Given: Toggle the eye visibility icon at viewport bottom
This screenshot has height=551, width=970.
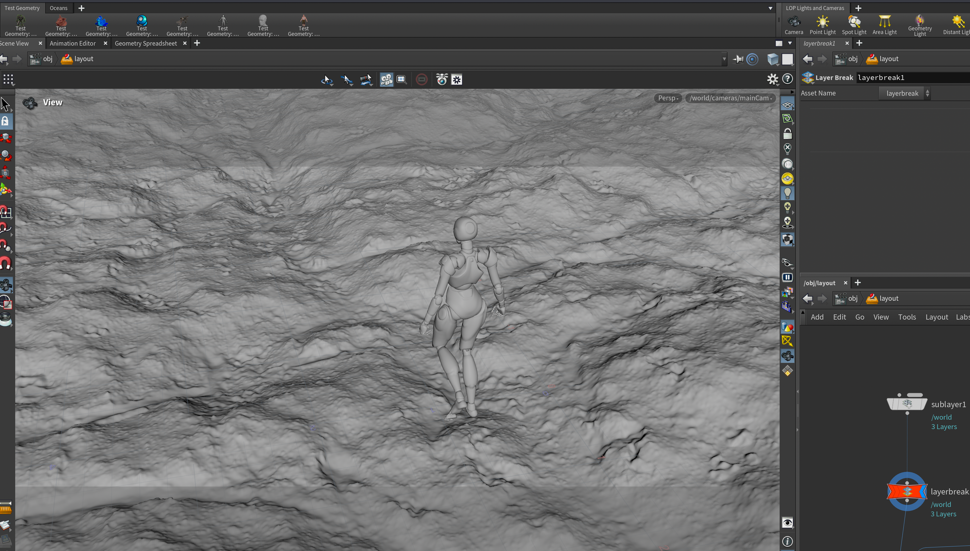Looking at the screenshot, I should pyautogui.click(x=788, y=523).
